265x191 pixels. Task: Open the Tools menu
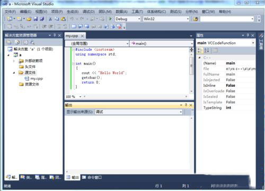coord(137,12)
